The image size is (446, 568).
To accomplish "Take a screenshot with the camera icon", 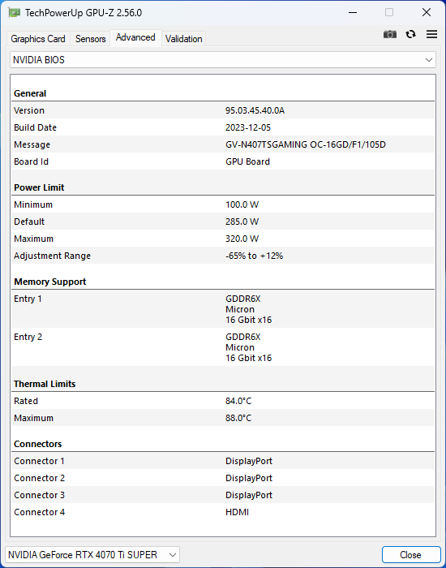I will pyautogui.click(x=390, y=34).
